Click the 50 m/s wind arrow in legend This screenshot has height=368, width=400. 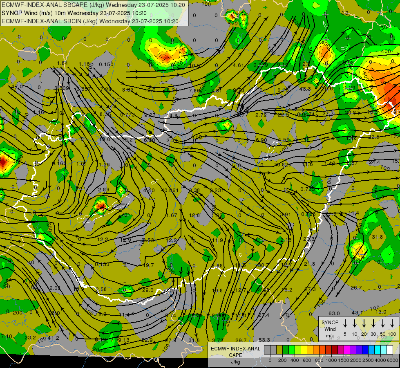point(383,323)
